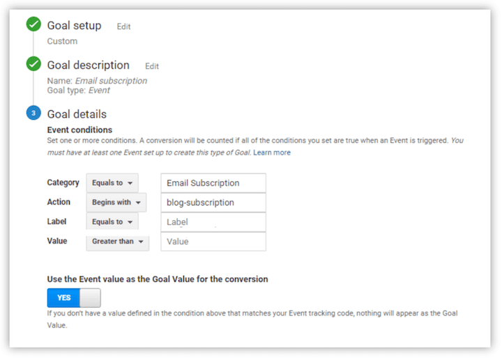502x358 pixels.
Task: Select the Goal setup heading
Action: 74,26
